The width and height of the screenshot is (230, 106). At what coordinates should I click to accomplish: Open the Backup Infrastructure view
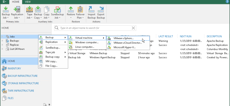coord(22,76)
